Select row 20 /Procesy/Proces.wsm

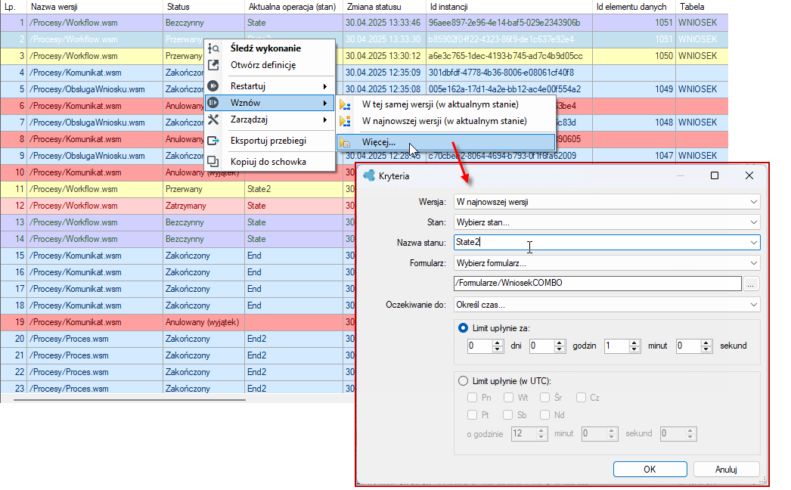(x=176, y=339)
